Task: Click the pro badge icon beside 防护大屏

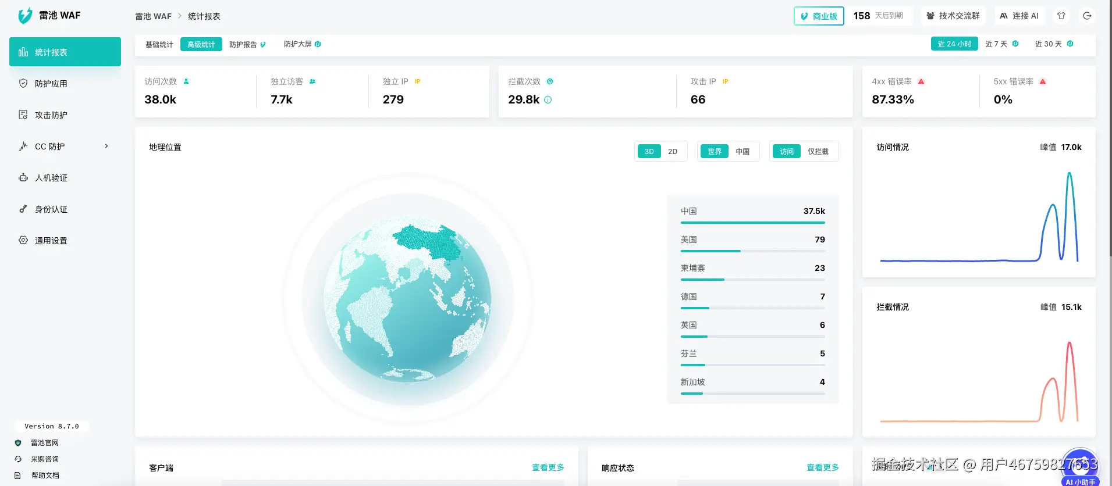Action: point(318,44)
